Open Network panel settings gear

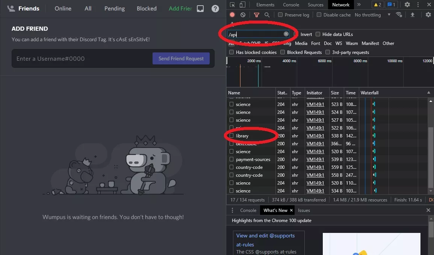428,15
